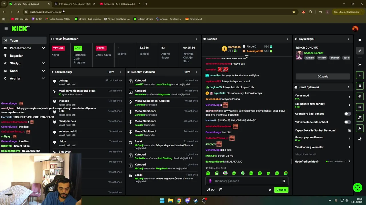Open Yayın İstatistikleri three-dot menu
The image size is (366, 205).
point(196,39)
